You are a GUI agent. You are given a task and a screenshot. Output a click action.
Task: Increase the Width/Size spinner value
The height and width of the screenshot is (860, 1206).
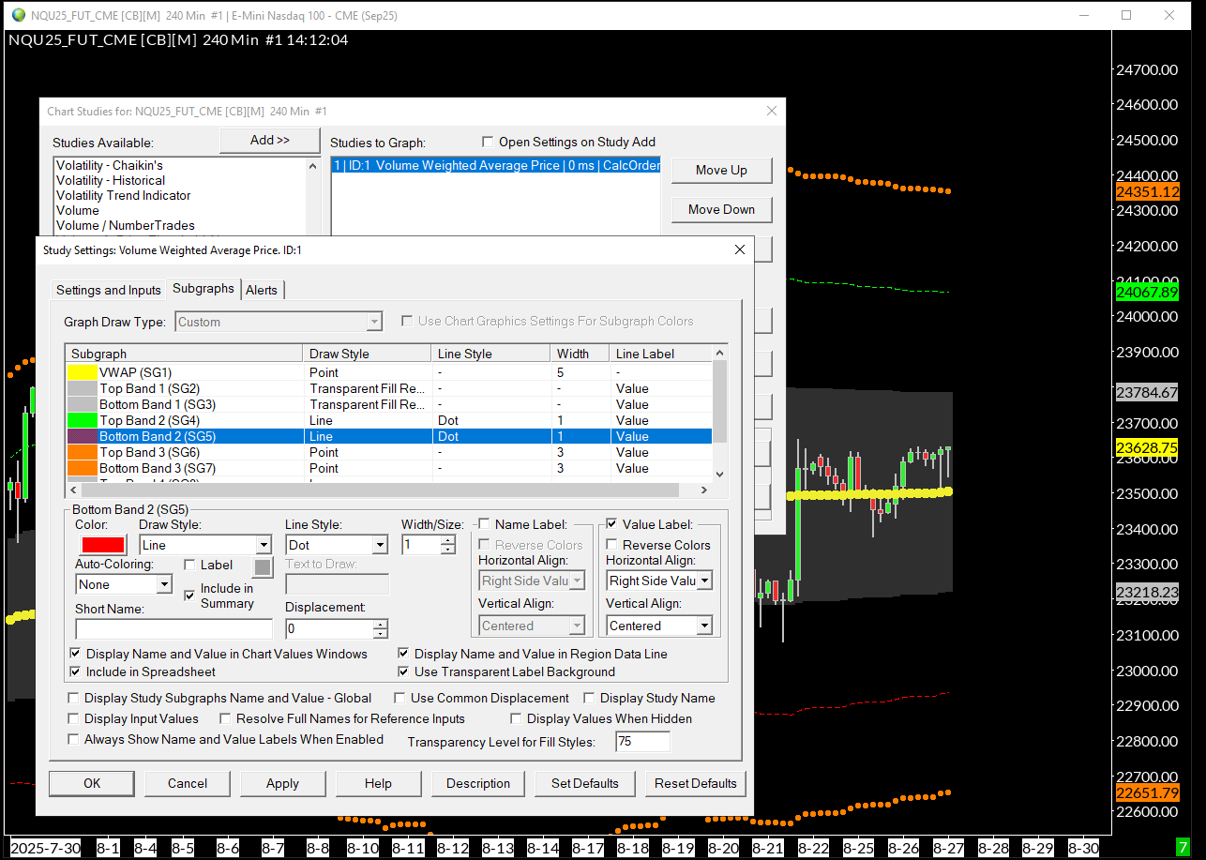448,539
